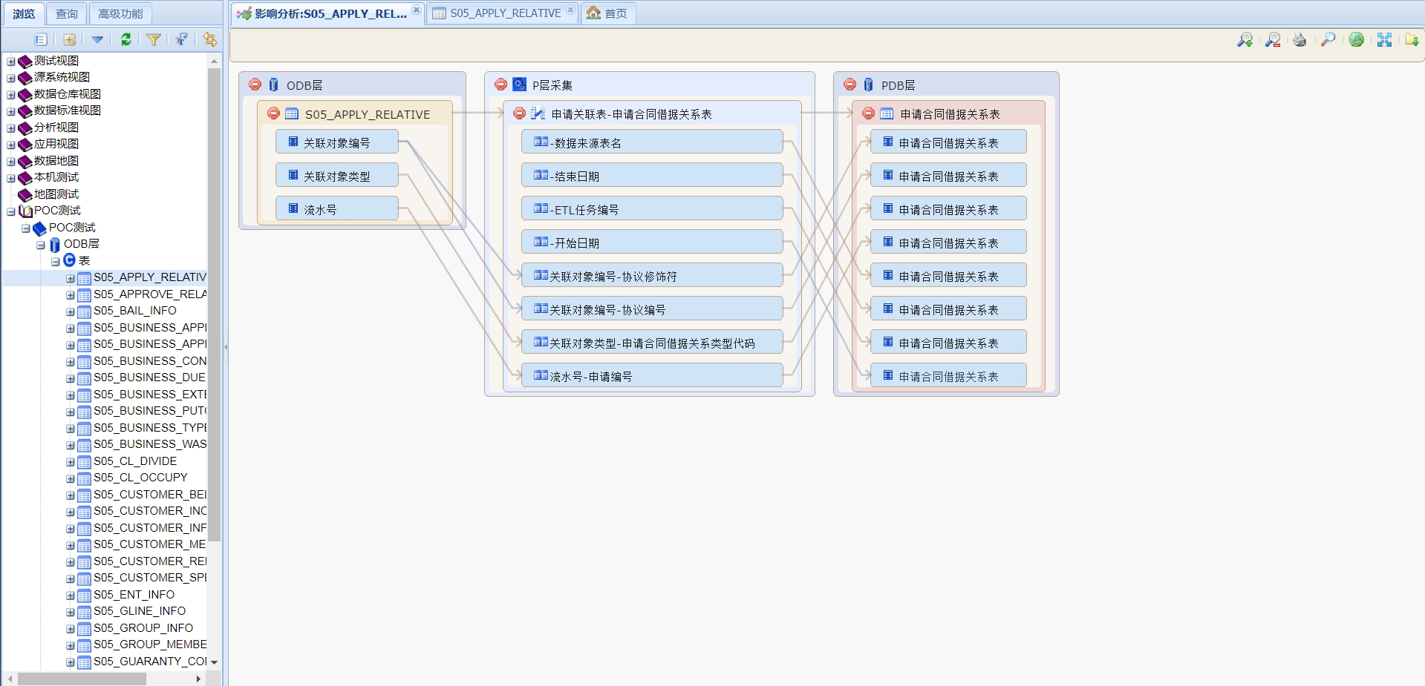Image resolution: width=1425 pixels, height=686 pixels.
Task: Switch to the 高级功能 tab
Action: point(121,13)
